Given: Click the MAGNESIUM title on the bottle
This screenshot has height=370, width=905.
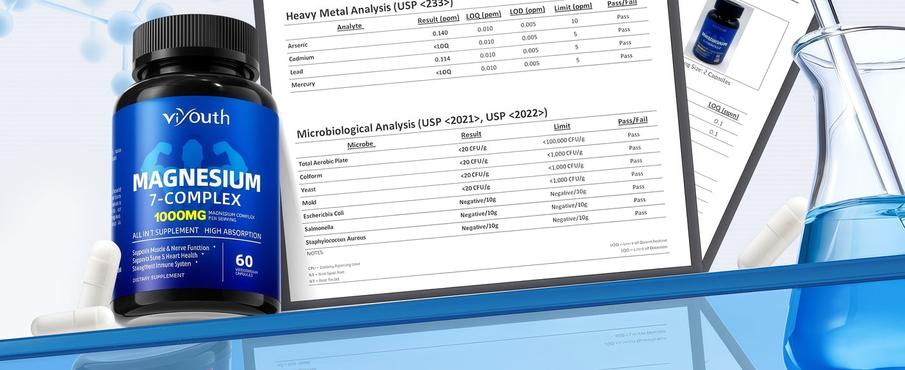Looking at the screenshot, I should (x=196, y=182).
